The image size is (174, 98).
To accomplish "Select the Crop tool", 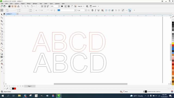I will pos(2,21).
